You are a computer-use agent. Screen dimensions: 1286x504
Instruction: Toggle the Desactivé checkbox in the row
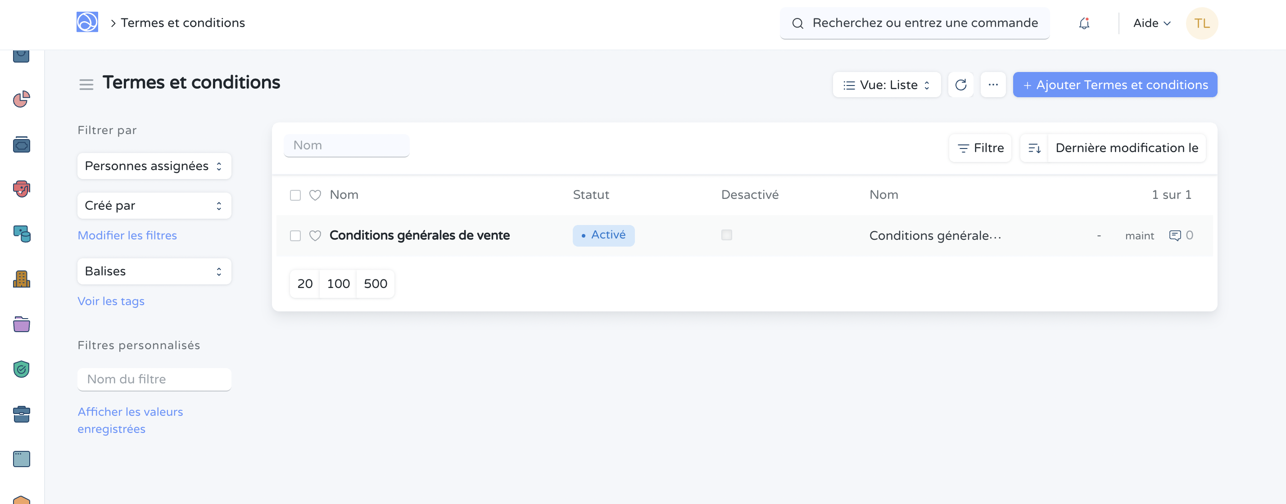(x=726, y=235)
